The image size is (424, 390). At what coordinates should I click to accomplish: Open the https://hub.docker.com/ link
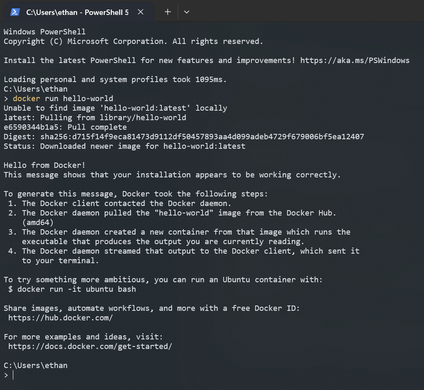pyautogui.click(x=60, y=317)
